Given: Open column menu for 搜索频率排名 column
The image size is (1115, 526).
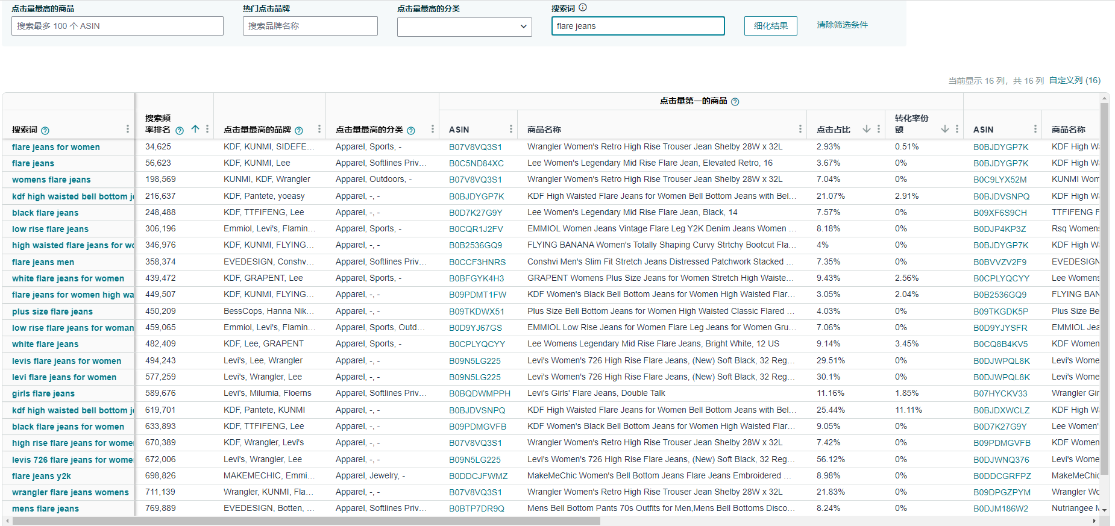Looking at the screenshot, I should tap(207, 129).
